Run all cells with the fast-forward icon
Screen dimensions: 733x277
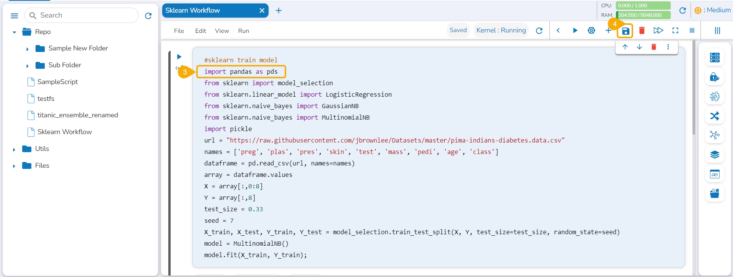pyautogui.click(x=658, y=31)
